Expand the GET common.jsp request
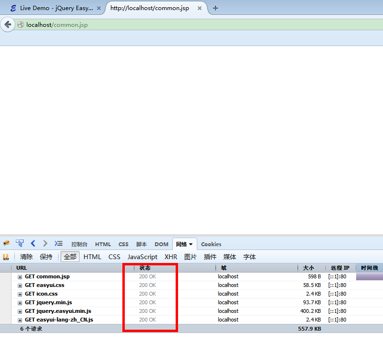Image resolution: width=383 pixels, height=346 pixels. [20, 277]
